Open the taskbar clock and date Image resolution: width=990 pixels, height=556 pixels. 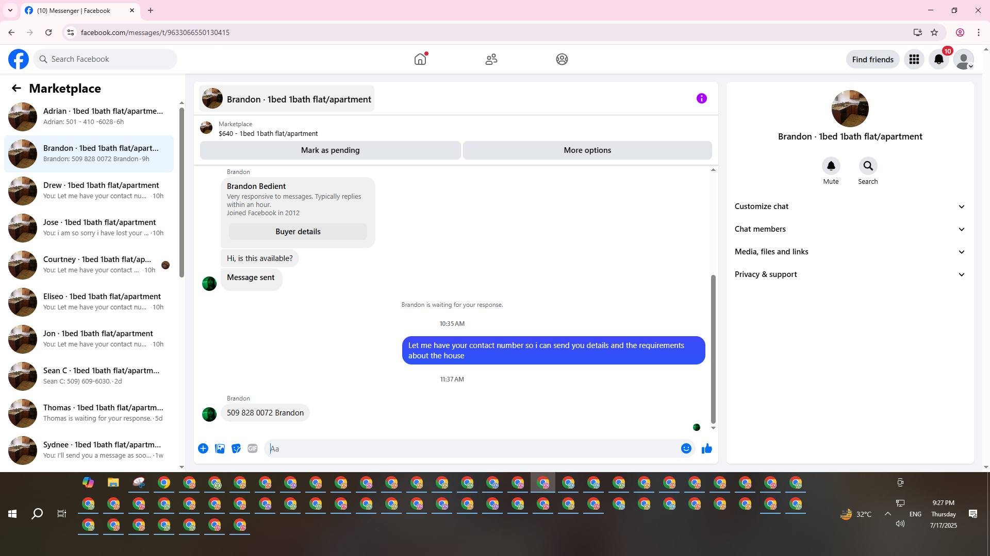pyautogui.click(x=944, y=513)
